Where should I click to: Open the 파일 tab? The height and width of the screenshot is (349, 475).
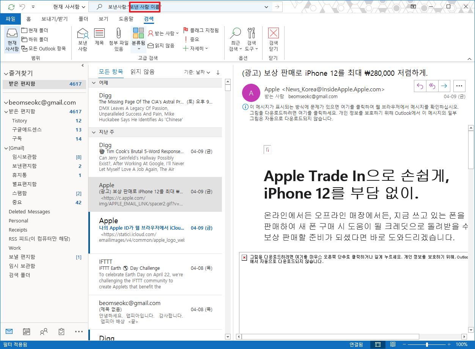[10, 19]
